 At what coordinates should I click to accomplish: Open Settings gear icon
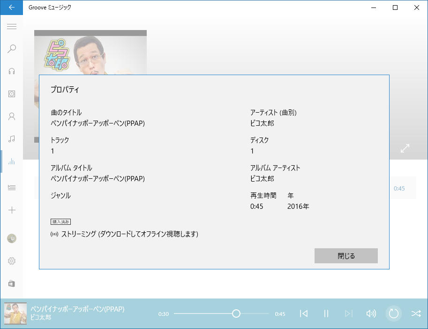click(x=11, y=261)
